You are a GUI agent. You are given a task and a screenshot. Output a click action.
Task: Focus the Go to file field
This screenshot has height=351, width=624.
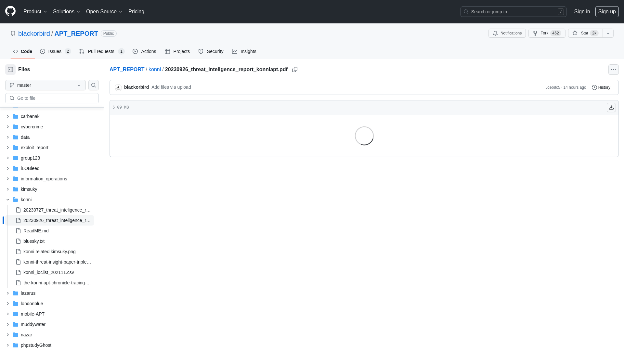pyautogui.click(x=52, y=98)
